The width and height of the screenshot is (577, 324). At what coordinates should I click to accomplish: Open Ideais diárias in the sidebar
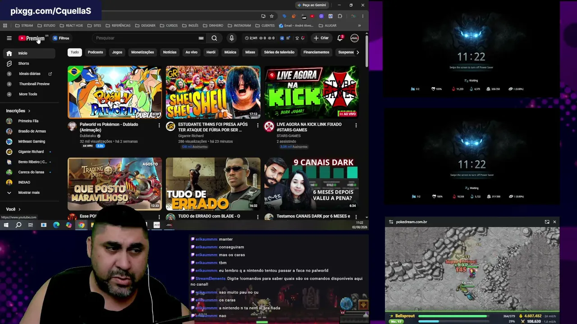(29, 74)
